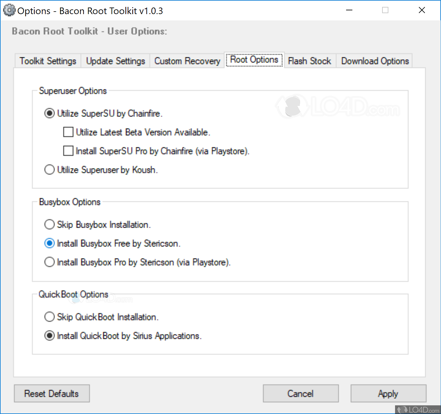
Task: Select Skip QuickBoot Installation
Action: tap(49, 317)
